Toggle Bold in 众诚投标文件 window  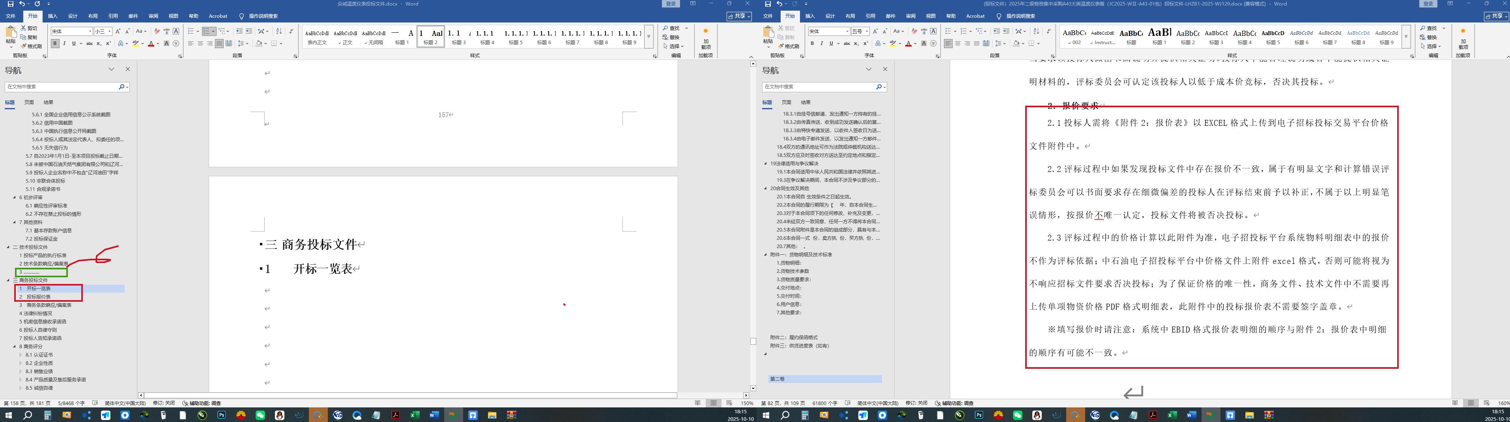tap(55, 43)
